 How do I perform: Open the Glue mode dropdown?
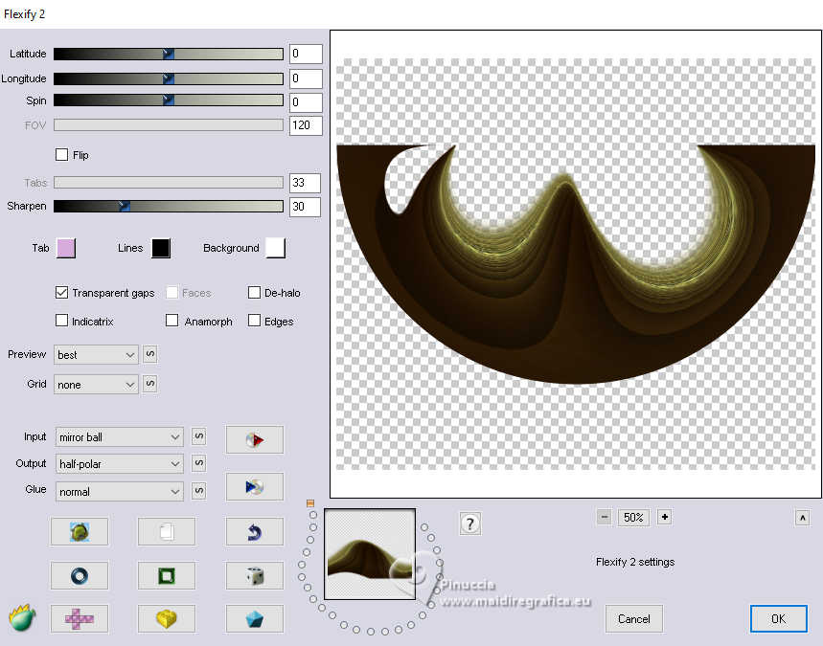pos(119,491)
